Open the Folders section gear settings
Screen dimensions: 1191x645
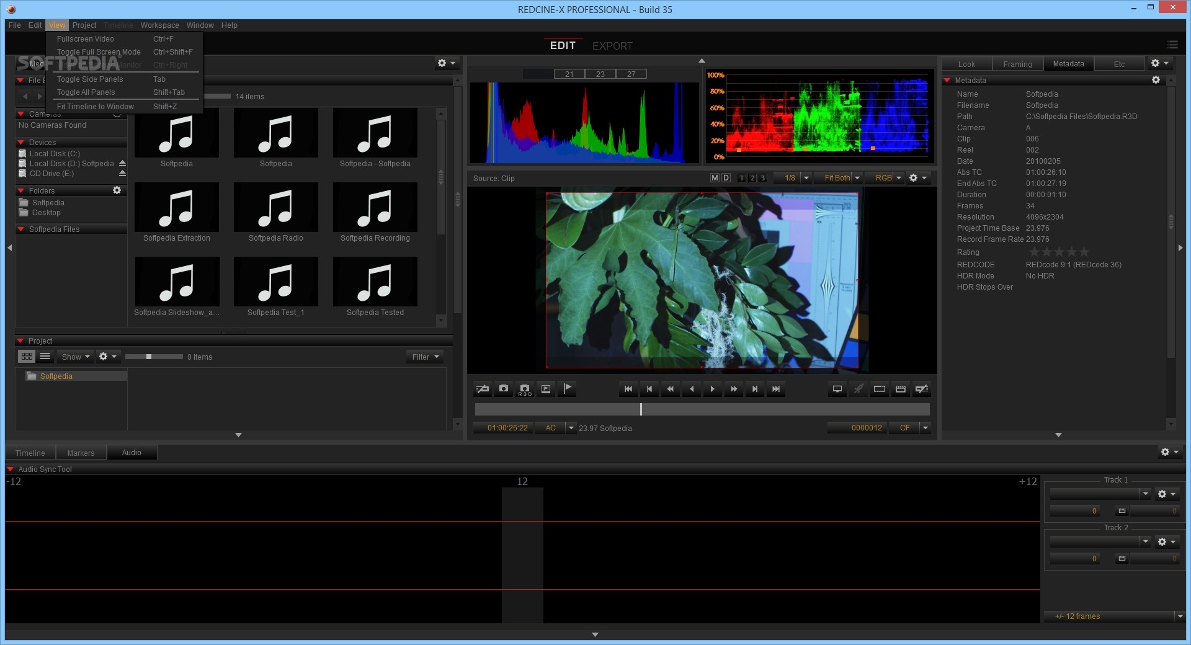(x=117, y=190)
